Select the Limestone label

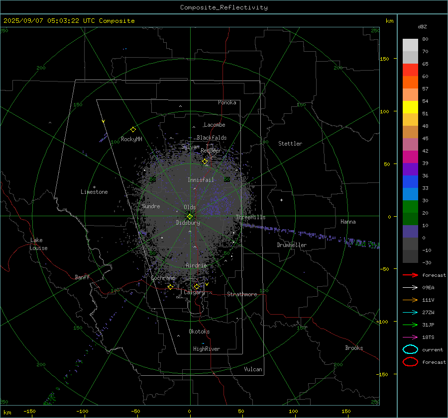click(94, 192)
